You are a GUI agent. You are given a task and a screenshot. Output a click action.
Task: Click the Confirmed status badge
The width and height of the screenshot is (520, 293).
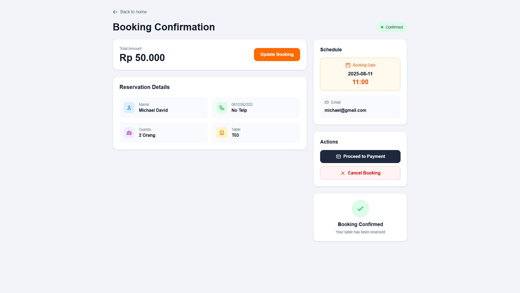pos(392,27)
